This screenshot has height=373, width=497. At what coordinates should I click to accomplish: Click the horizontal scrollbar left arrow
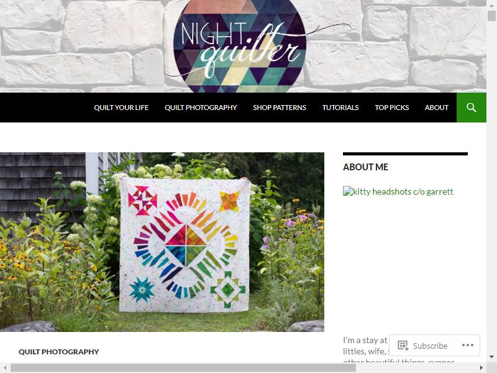click(5, 367)
